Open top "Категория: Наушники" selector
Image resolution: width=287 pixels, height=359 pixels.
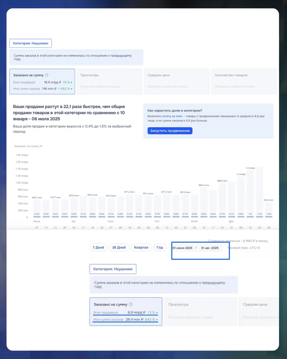coord(31,43)
